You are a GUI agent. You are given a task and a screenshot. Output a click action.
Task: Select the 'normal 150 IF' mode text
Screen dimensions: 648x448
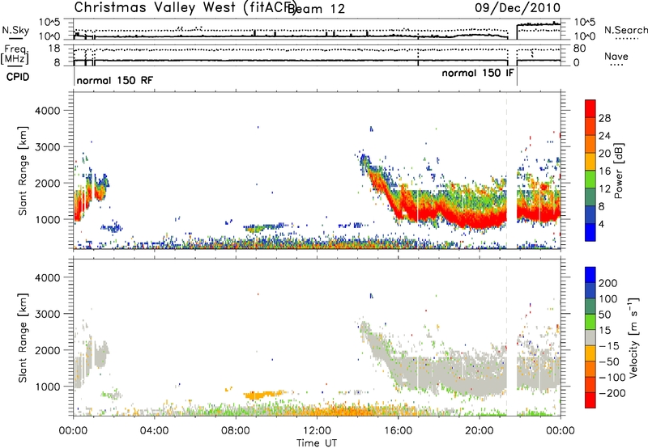point(478,73)
